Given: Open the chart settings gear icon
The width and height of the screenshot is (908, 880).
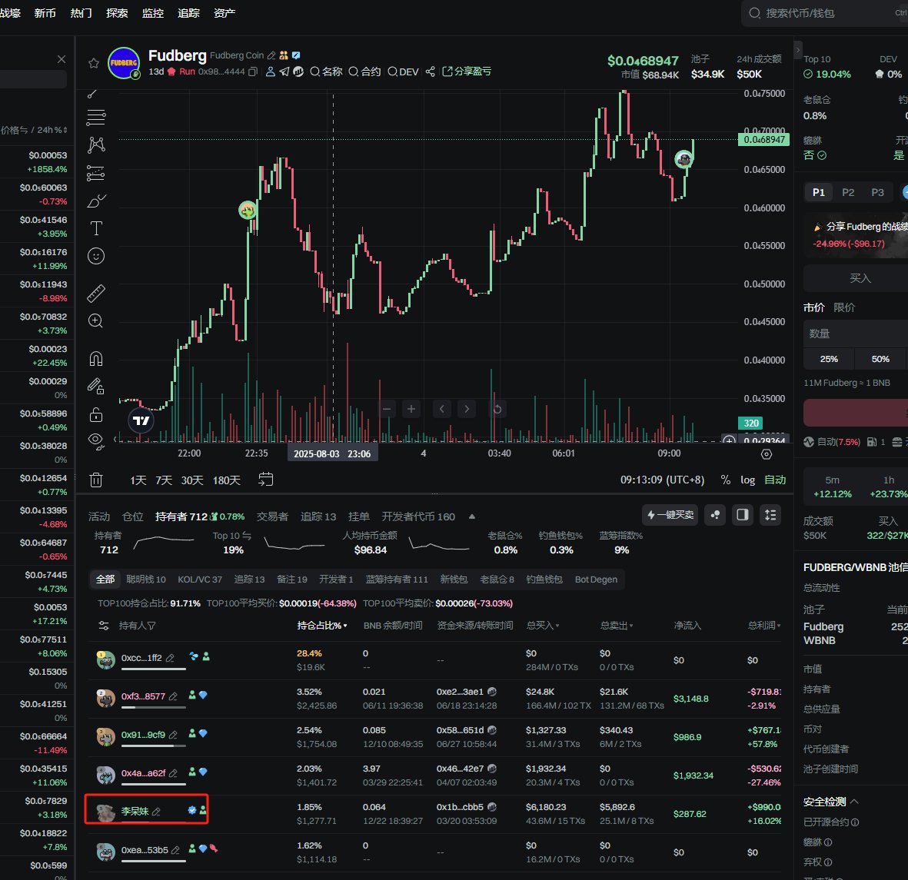Looking at the screenshot, I should tap(766, 454).
